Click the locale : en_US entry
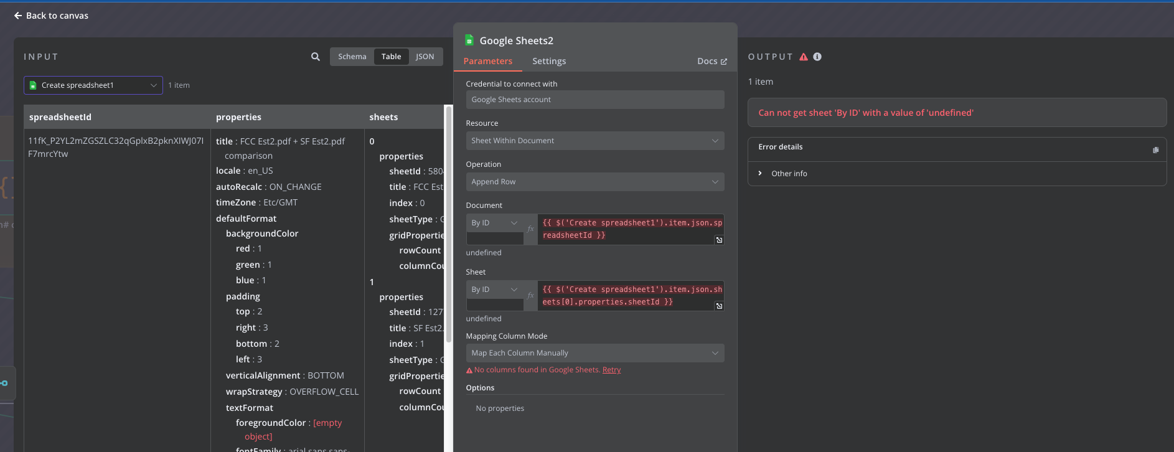 245,171
